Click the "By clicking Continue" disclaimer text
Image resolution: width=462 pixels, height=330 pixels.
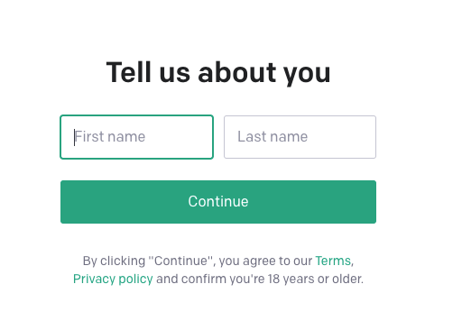147,261
